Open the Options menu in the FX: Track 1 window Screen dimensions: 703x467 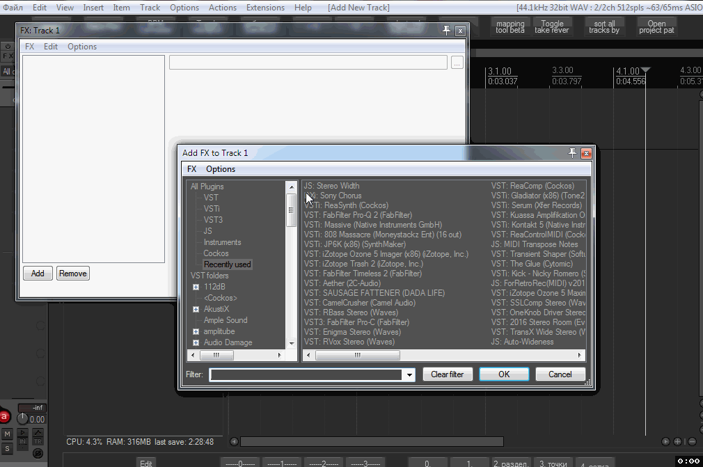coord(82,47)
